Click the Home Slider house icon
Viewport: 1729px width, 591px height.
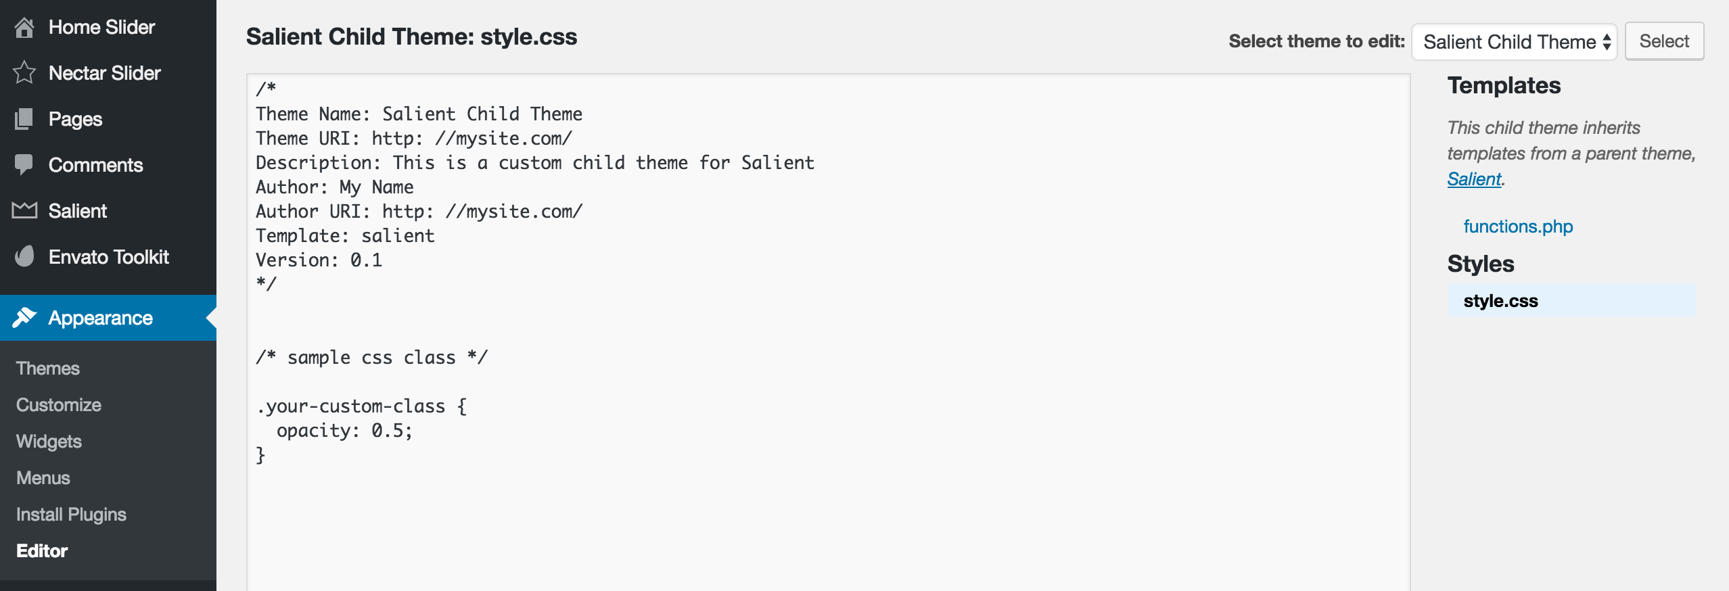click(24, 27)
